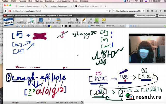Image resolution: width=166 pixels, height=104 pixels.
Task: Select the Draw pencil tool
Action: (84, 21)
